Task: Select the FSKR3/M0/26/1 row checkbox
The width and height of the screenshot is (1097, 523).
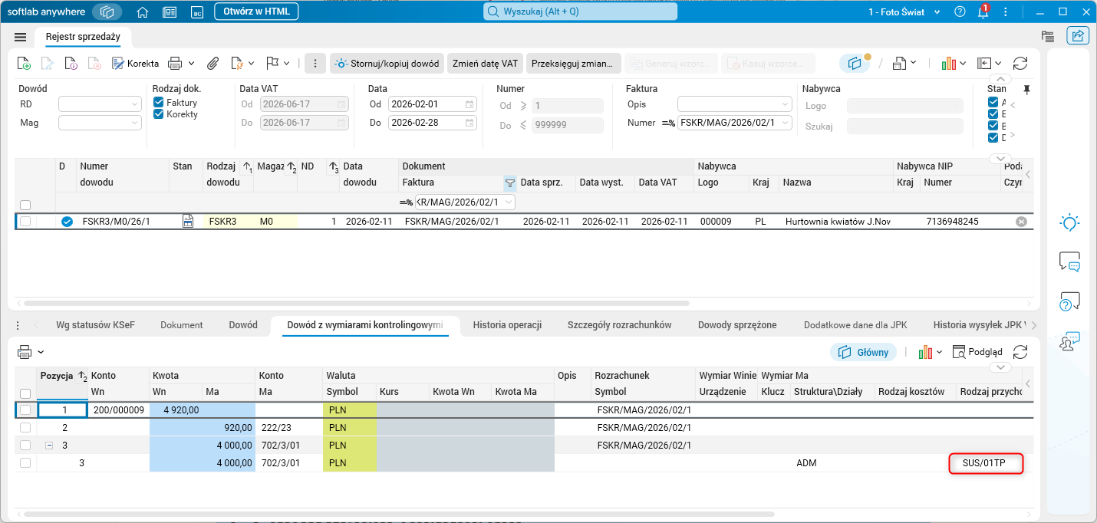Action: (x=25, y=222)
